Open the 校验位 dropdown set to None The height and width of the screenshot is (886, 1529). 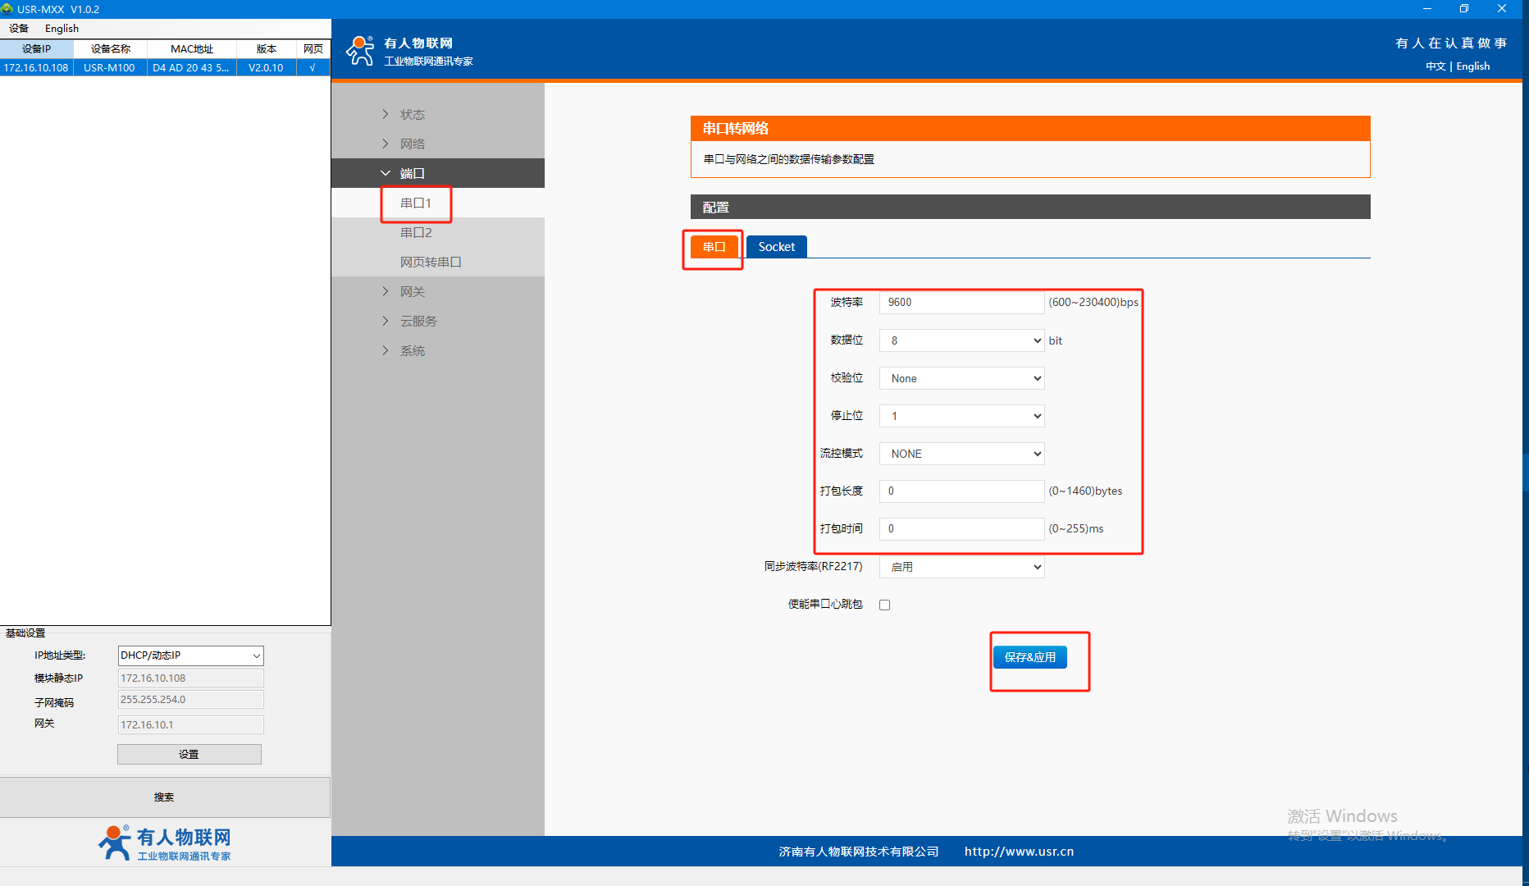(961, 378)
